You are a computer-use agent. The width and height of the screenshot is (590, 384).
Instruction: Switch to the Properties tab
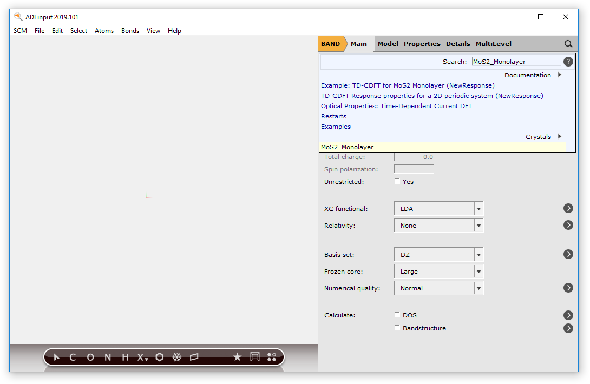point(422,44)
